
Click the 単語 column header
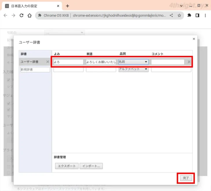click(x=89, y=54)
